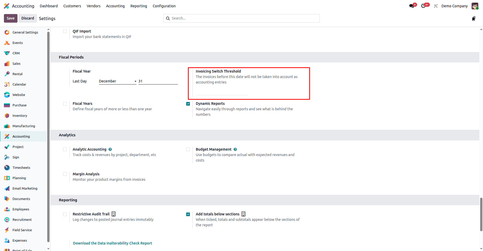Click the Save button
The image size is (483, 251).
[x=11, y=18]
